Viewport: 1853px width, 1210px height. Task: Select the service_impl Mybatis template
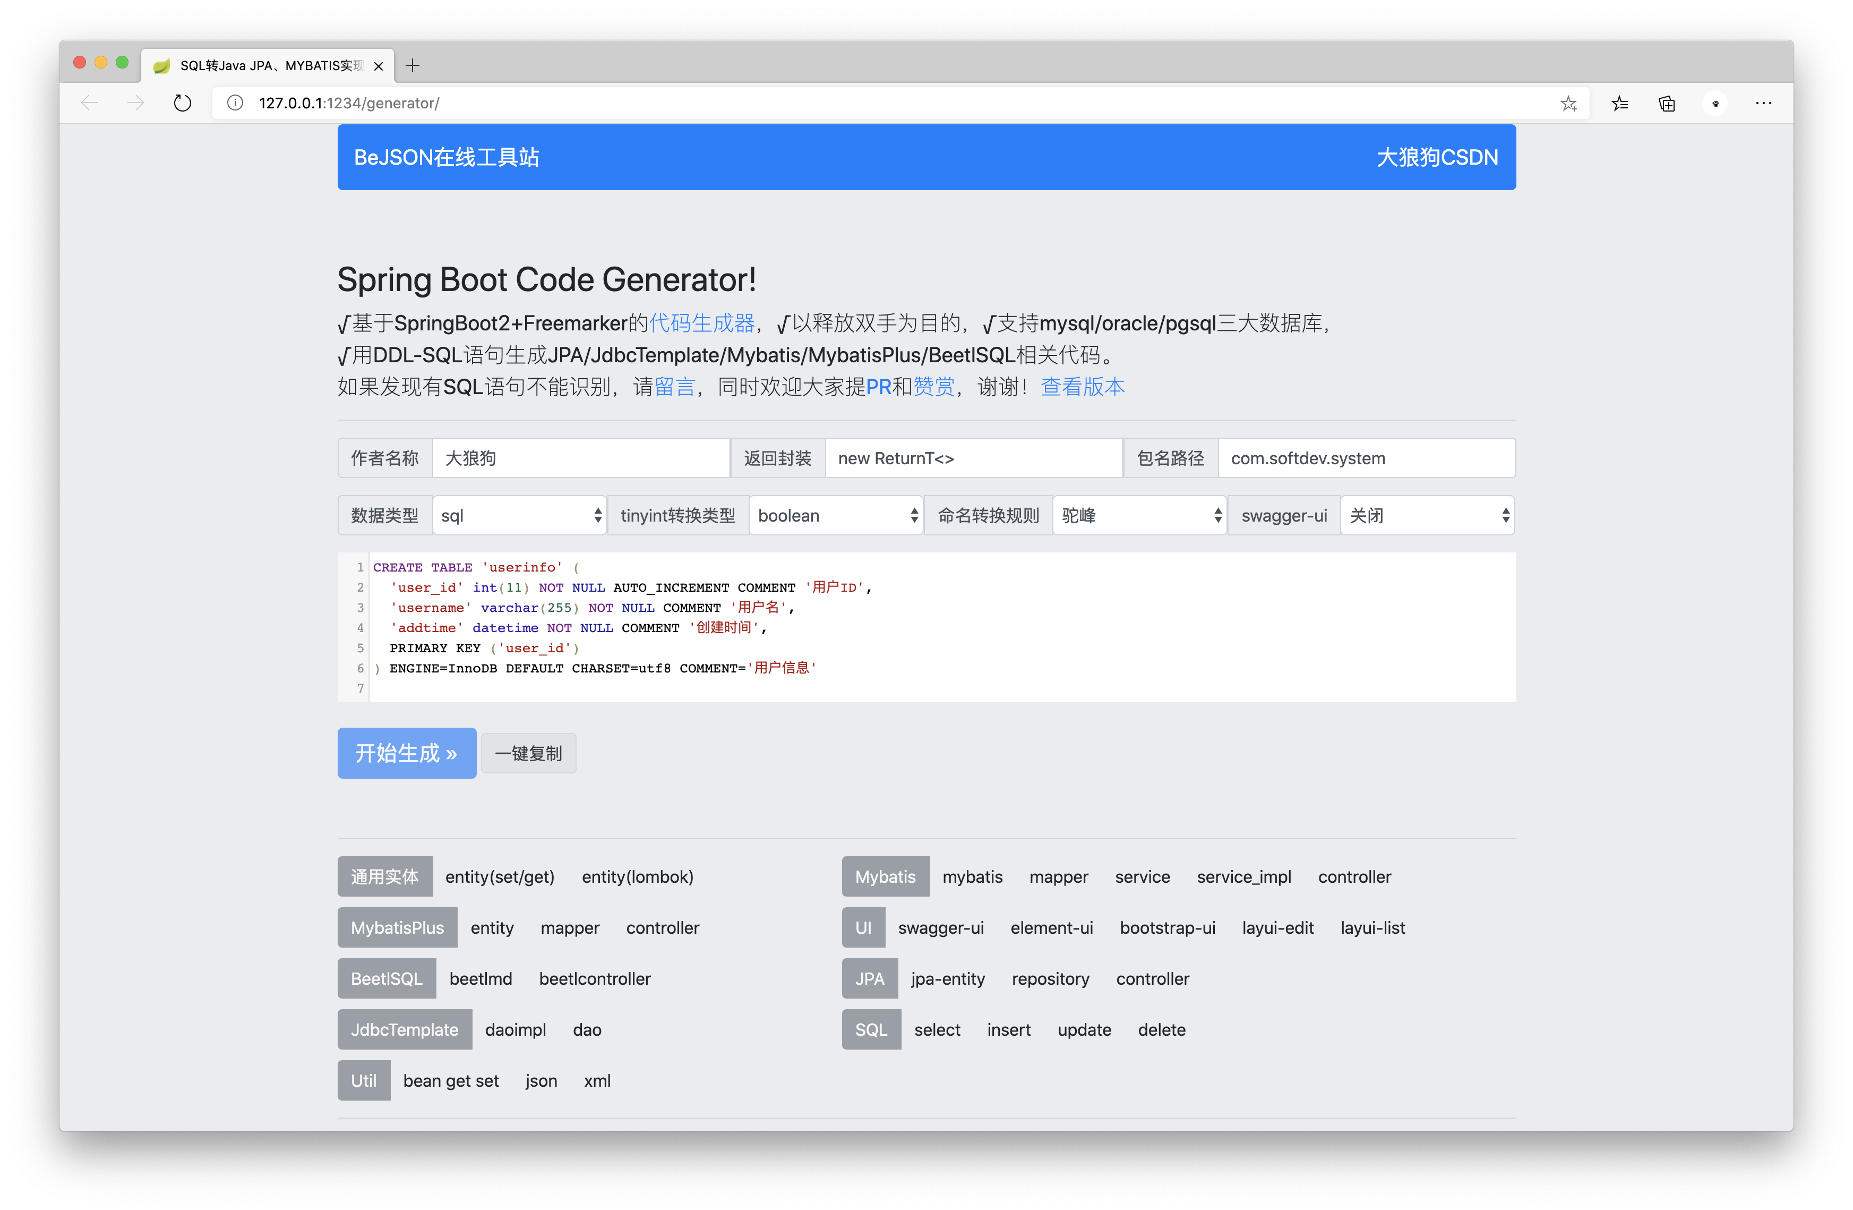(1243, 876)
